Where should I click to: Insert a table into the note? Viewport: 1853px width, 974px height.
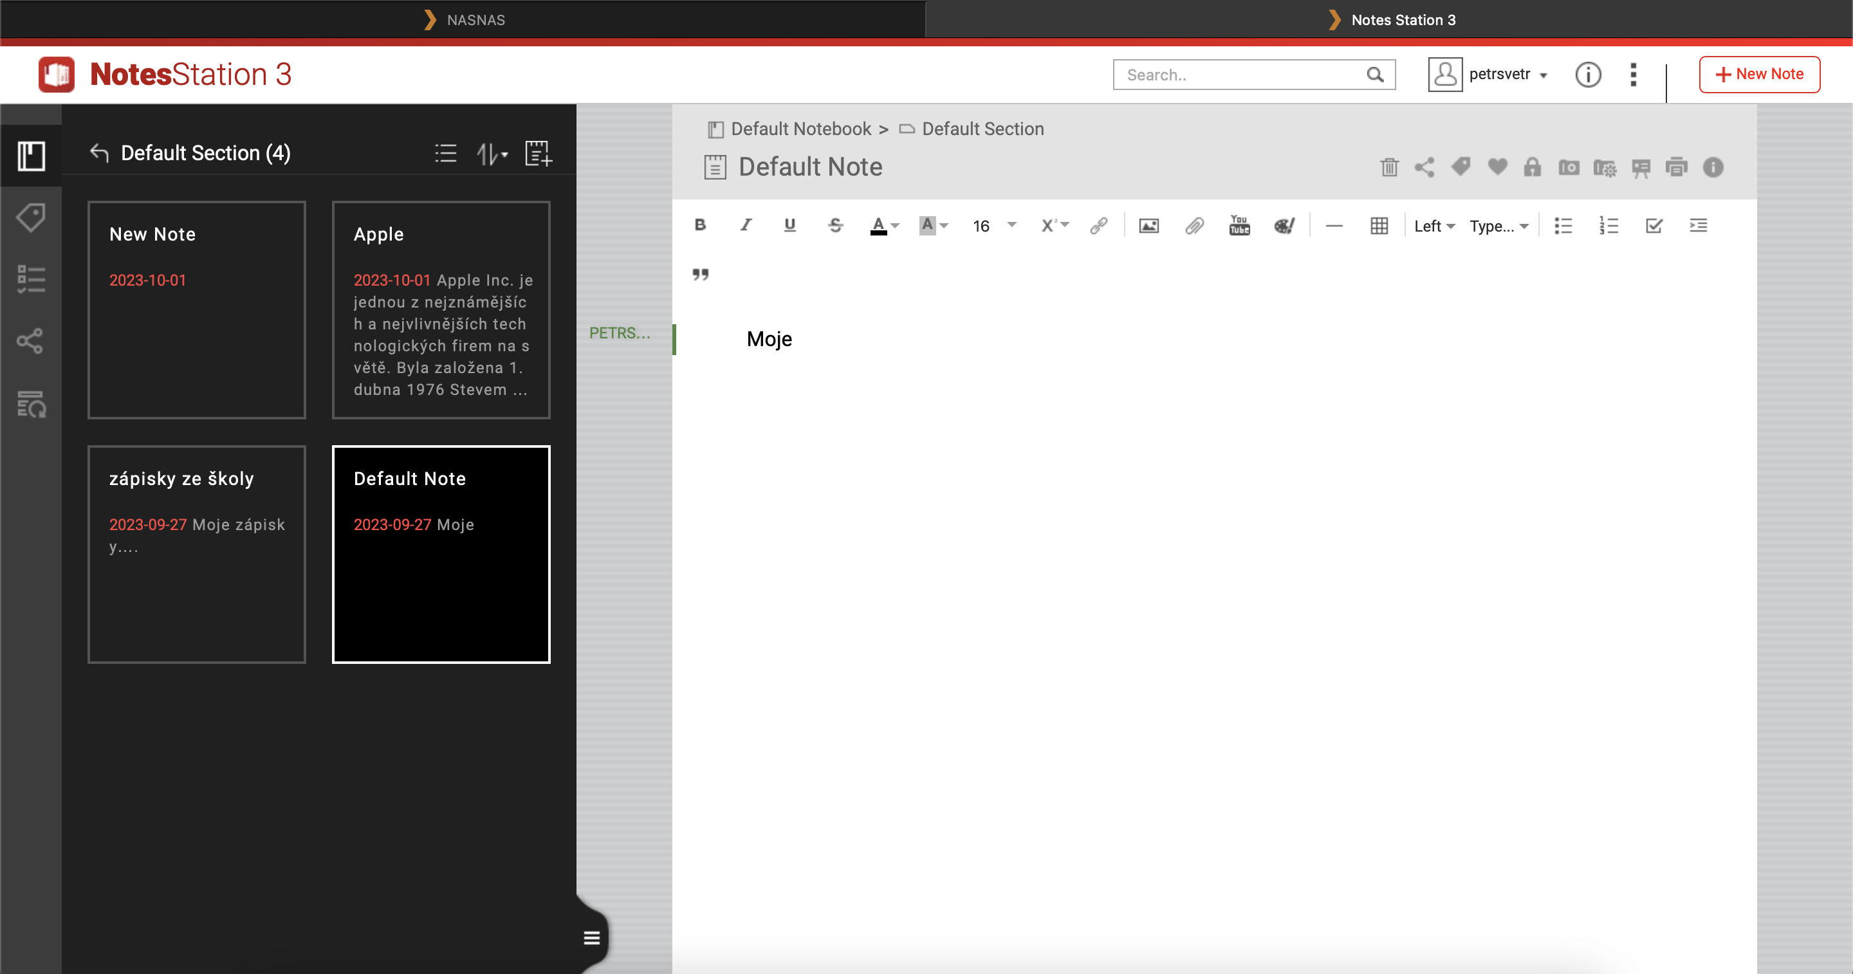tap(1378, 225)
